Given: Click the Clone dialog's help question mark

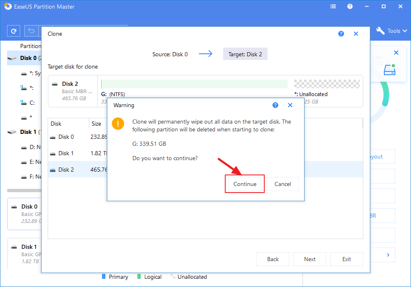Looking at the screenshot, I should (x=341, y=34).
